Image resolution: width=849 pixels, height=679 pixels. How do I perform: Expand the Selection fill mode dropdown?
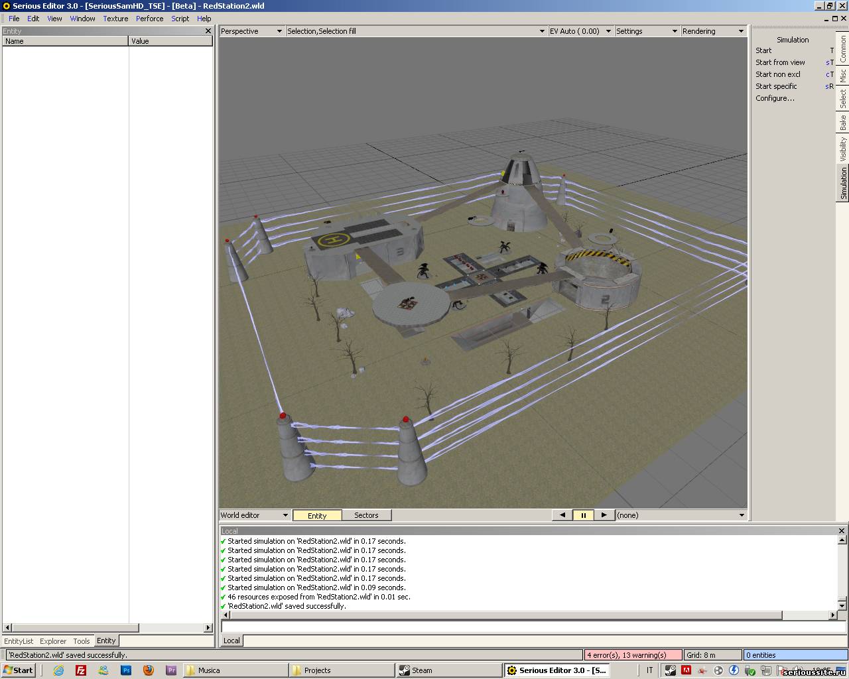click(416, 31)
